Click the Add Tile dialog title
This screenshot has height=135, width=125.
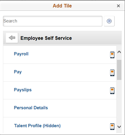pyautogui.click(x=62, y=6)
